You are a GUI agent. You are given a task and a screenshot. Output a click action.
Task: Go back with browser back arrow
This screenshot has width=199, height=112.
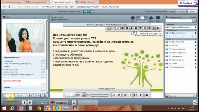tap(4, 7)
